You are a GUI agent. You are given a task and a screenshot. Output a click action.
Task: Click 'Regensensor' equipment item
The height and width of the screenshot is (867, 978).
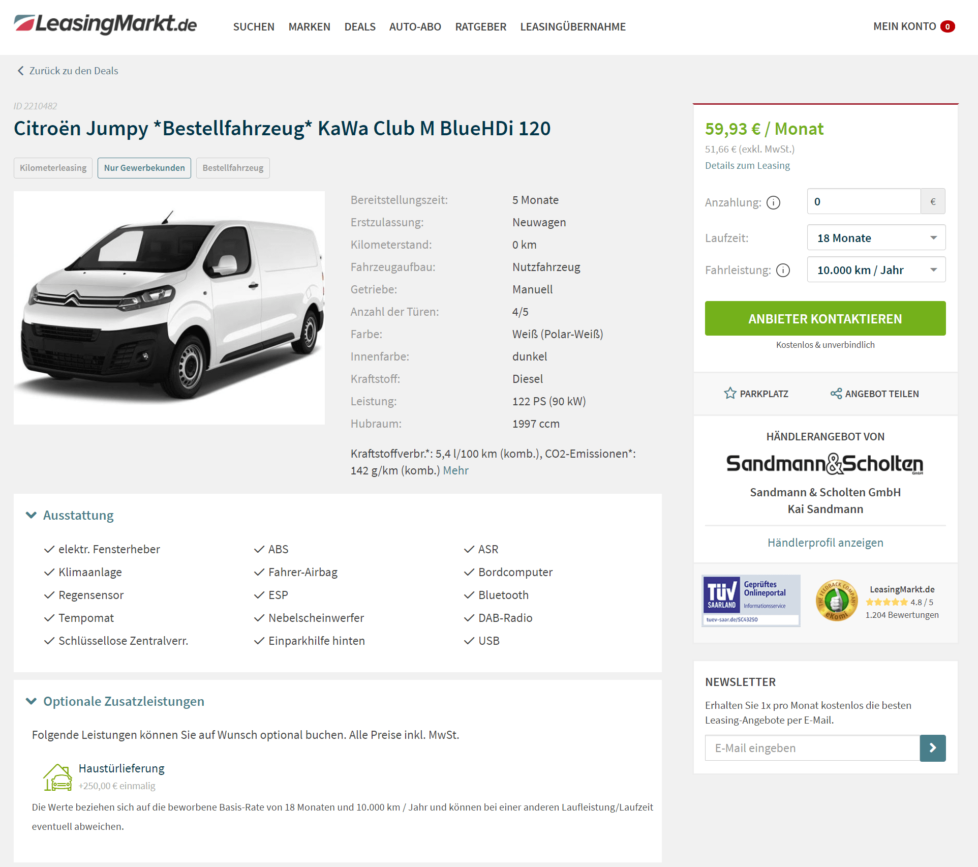click(x=91, y=595)
